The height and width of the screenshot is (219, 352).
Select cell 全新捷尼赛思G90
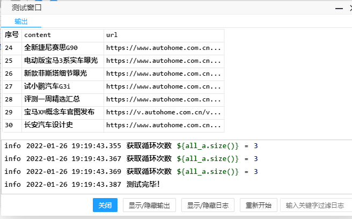[63, 48]
